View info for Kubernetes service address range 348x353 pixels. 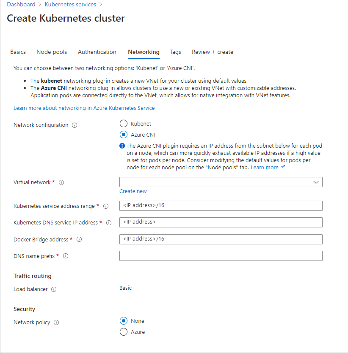106,206
